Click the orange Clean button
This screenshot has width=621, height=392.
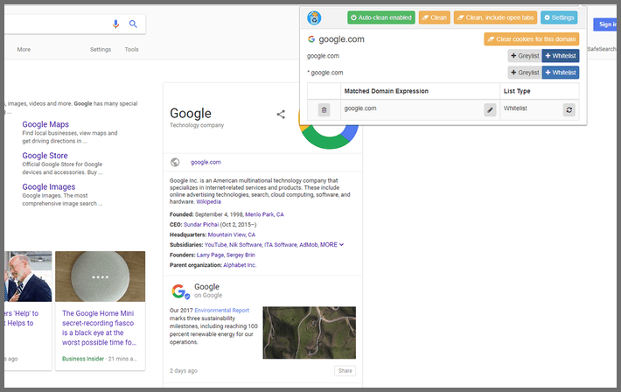pos(435,17)
